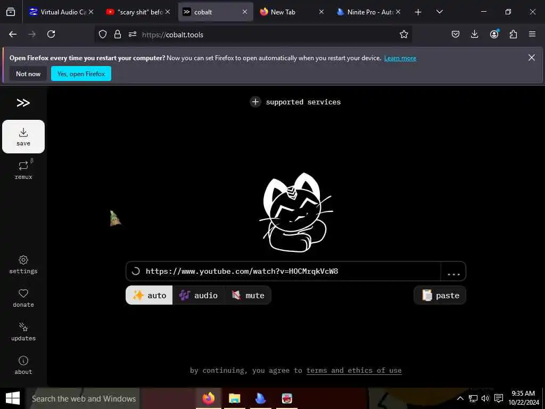Select the auto download mode

tap(149, 295)
